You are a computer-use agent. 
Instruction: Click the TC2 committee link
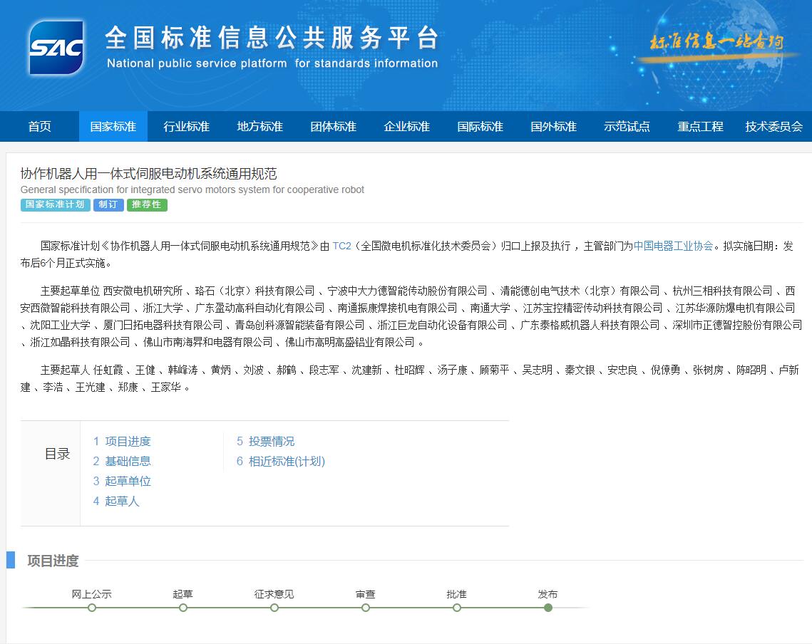[341, 246]
